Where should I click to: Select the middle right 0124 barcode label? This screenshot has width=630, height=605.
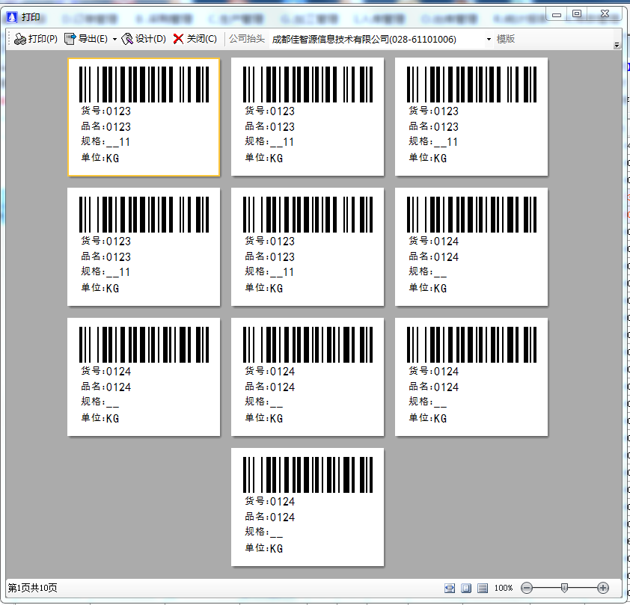click(471, 247)
